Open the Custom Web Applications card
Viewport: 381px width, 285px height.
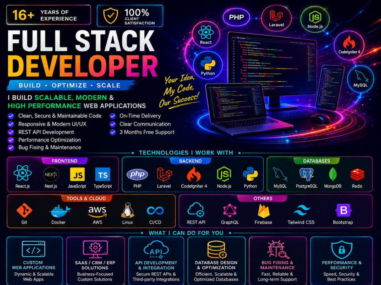point(34,261)
